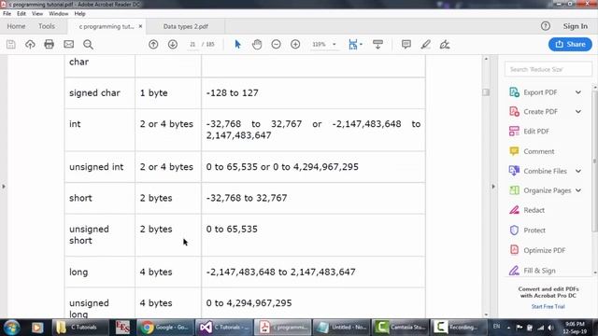The height and width of the screenshot is (336, 598).
Task: Send file by email envelope icon
Action: (x=68, y=44)
